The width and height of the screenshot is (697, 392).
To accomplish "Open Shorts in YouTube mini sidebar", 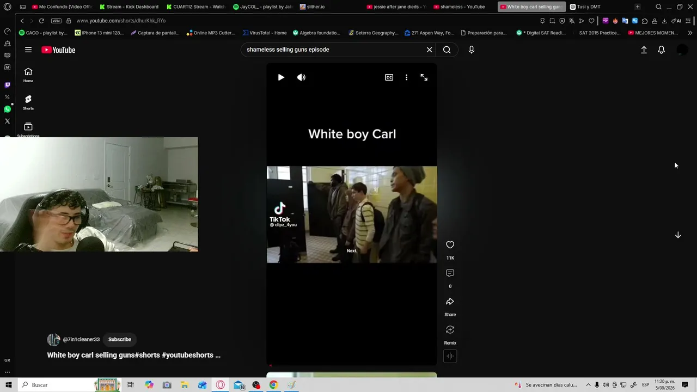I will pyautogui.click(x=28, y=102).
